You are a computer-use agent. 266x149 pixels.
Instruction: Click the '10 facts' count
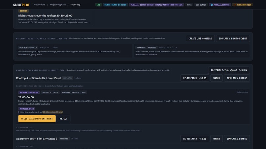click(x=74, y=139)
